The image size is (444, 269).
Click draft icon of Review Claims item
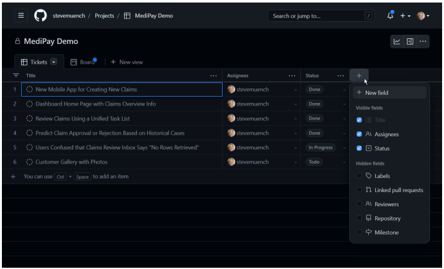pos(29,118)
